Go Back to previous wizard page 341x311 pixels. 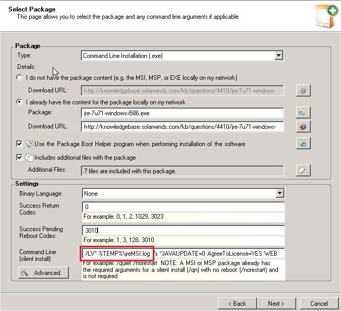click(x=237, y=303)
